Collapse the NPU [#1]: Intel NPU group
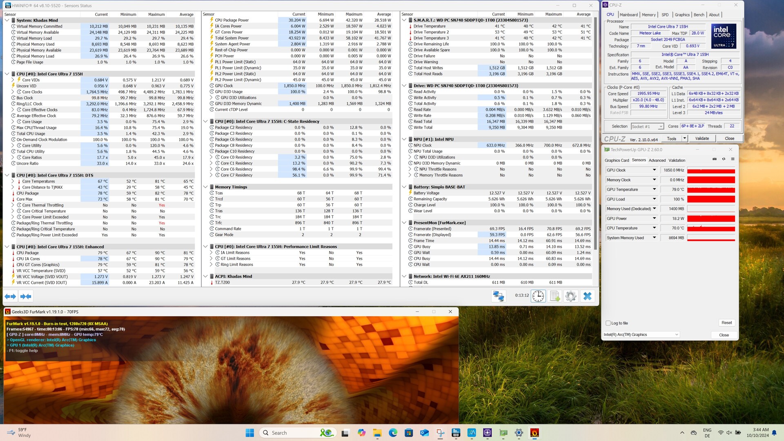The image size is (784, 441). [404, 139]
